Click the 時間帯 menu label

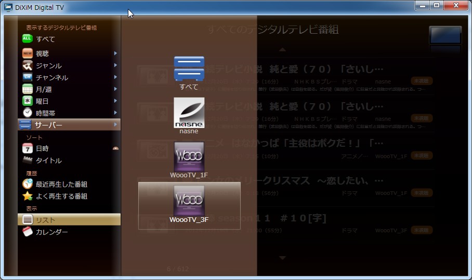pyautogui.click(x=45, y=113)
